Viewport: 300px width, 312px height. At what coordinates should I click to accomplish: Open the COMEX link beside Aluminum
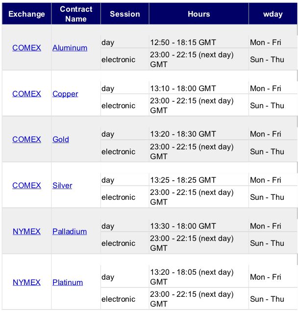pos(26,48)
